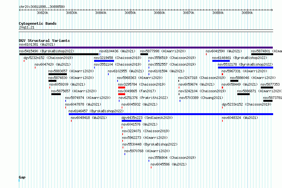Click the red bar under nsv3049865

(122, 94)
